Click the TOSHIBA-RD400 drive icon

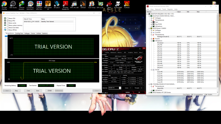point(151,84)
